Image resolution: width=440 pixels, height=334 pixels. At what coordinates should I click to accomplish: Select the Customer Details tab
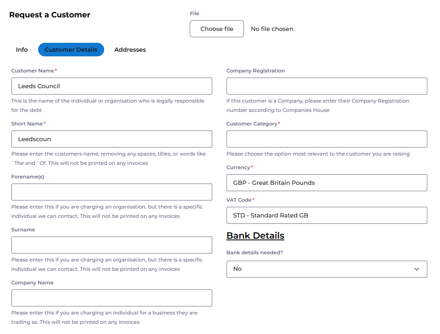click(71, 50)
